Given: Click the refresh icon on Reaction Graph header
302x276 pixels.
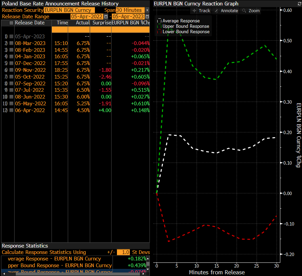Looking at the screenshot, I should coord(299,4).
